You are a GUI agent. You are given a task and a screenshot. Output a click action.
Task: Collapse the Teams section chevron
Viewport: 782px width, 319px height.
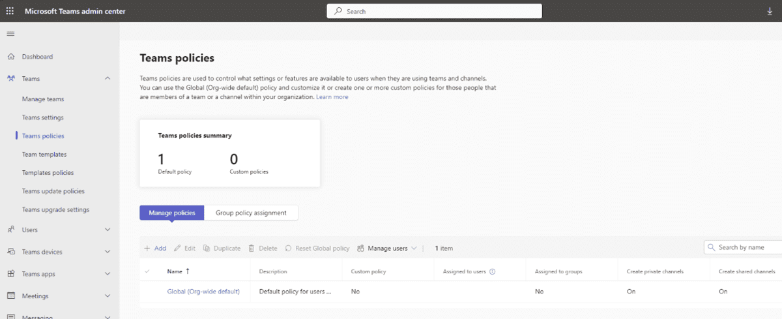108,79
